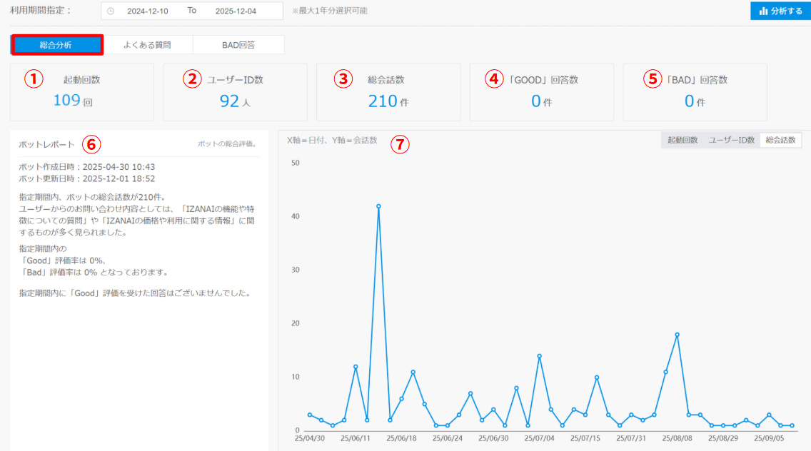Click the first data point on the line chart
The height and width of the screenshot is (451, 811).
click(x=310, y=415)
